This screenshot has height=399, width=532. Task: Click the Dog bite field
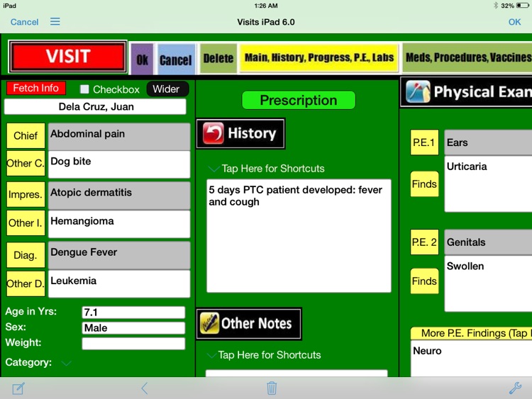[119, 164]
